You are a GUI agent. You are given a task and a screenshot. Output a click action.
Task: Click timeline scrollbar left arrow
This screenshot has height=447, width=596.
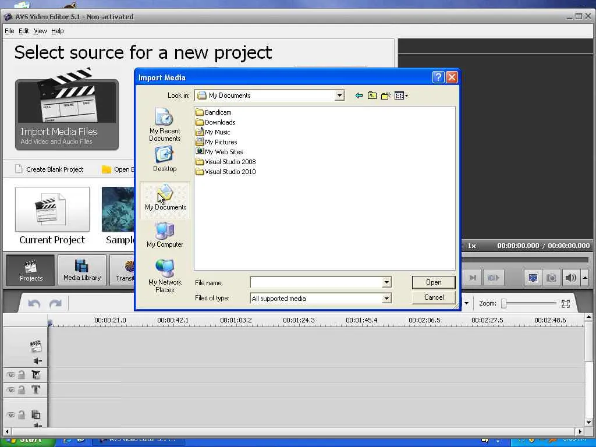pos(7,431)
